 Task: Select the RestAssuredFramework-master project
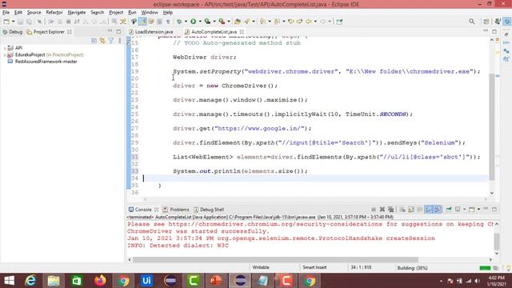[x=46, y=62]
